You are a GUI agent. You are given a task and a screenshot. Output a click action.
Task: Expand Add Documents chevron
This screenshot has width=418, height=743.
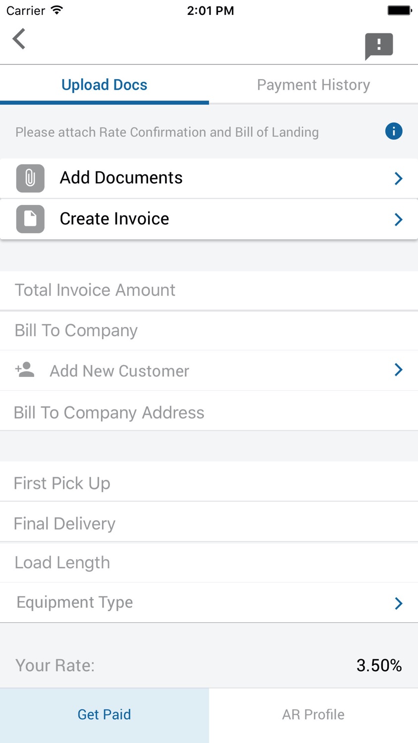click(x=398, y=178)
